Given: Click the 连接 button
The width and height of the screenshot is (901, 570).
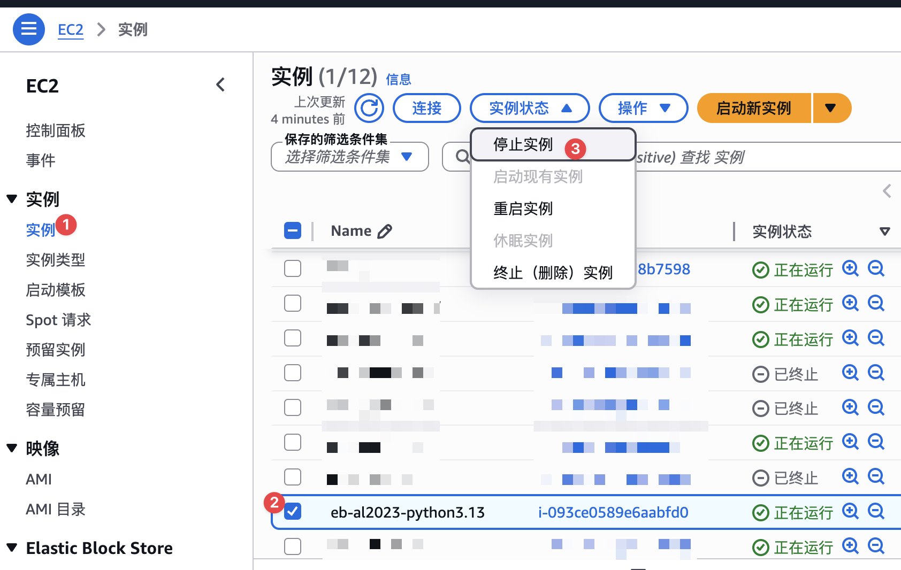Looking at the screenshot, I should 427,108.
